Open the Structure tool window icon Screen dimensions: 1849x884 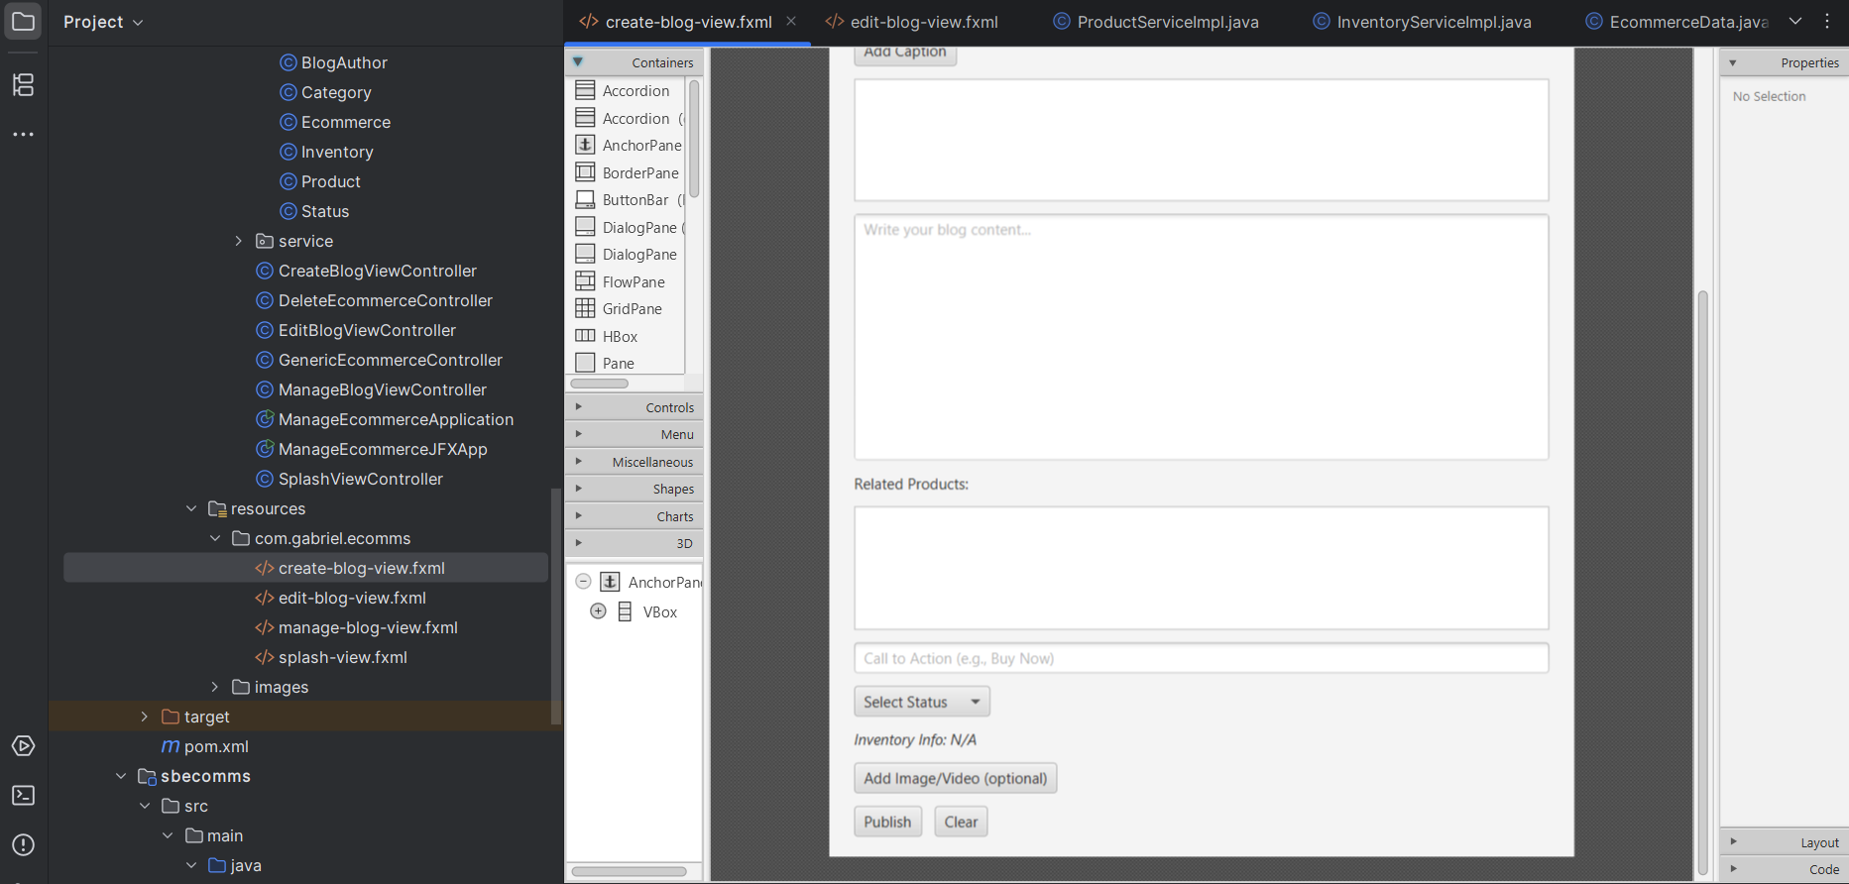pyautogui.click(x=23, y=84)
